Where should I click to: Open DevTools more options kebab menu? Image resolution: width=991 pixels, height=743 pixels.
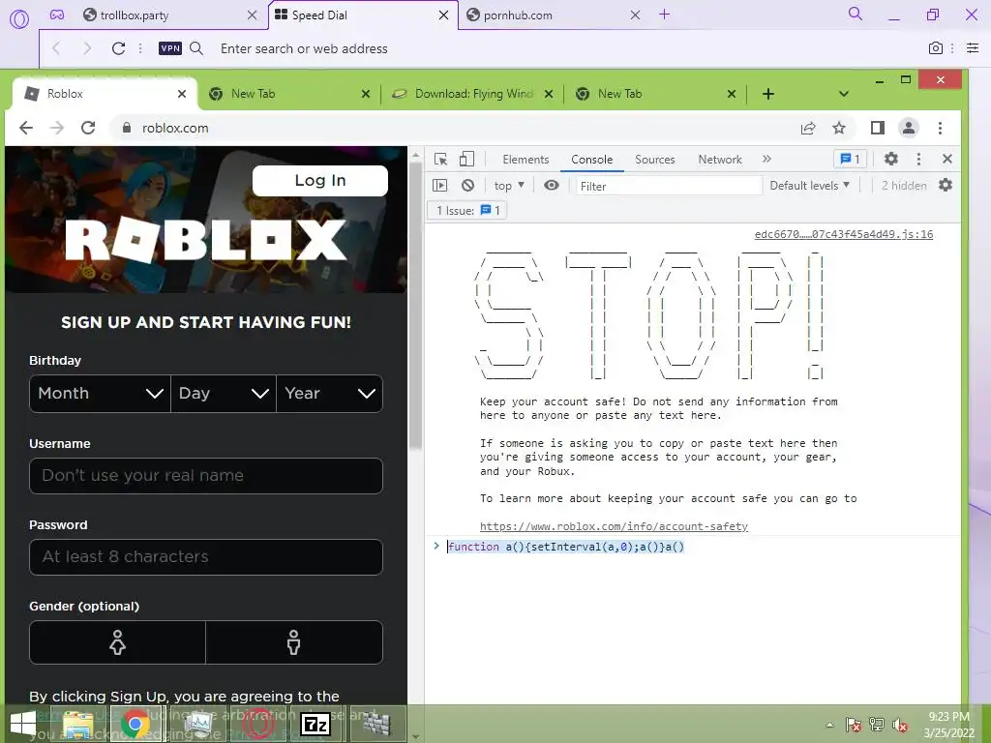pos(918,159)
